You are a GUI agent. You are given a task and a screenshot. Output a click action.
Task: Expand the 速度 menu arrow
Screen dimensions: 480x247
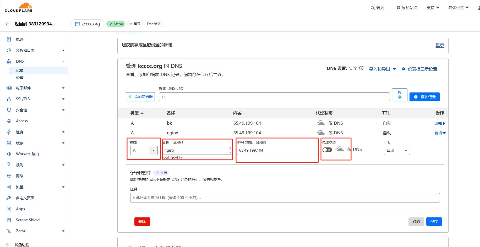(x=63, y=132)
